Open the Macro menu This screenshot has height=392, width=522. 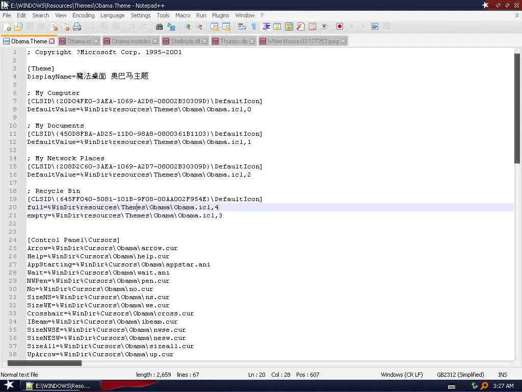[183, 15]
